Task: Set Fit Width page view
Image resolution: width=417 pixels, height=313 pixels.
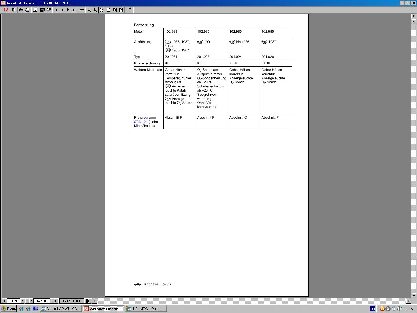Action: [x=121, y=10]
